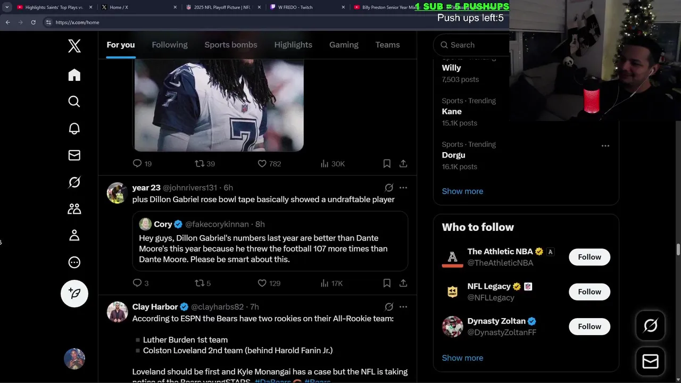Open Cory's quoted post
The image size is (681, 383).
pos(270,242)
